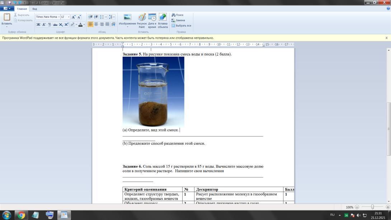Expand the Изображение dropdown arrow

pos(127,27)
